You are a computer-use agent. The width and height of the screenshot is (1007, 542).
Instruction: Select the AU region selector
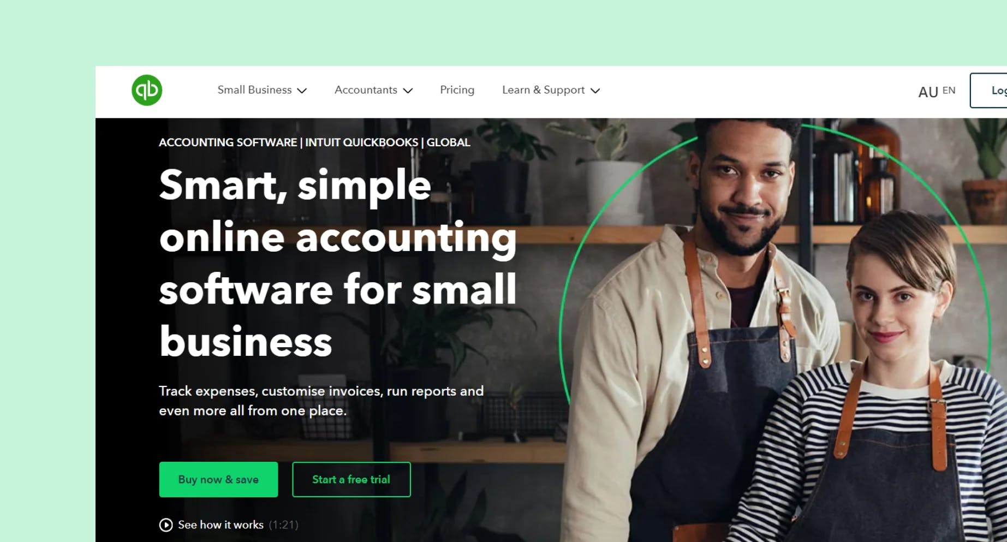click(928, 92)
